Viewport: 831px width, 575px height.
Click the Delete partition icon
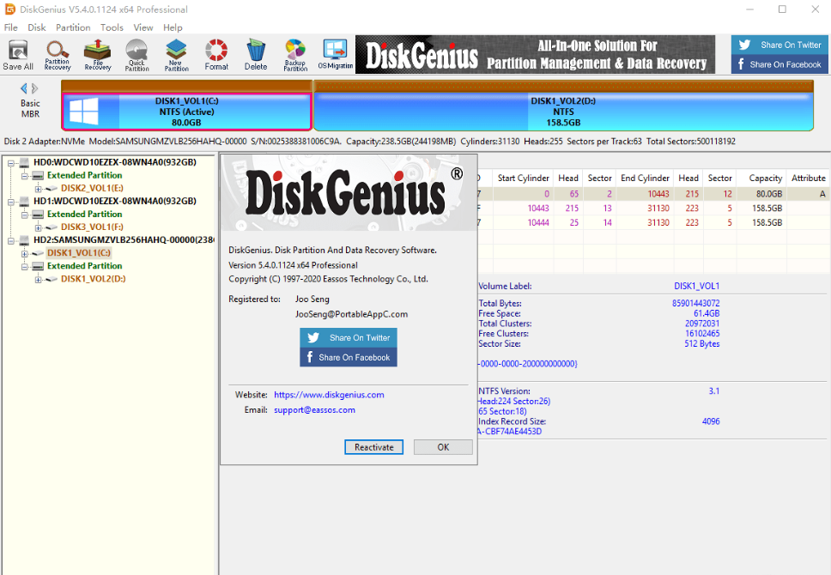(x=256, y=55)
